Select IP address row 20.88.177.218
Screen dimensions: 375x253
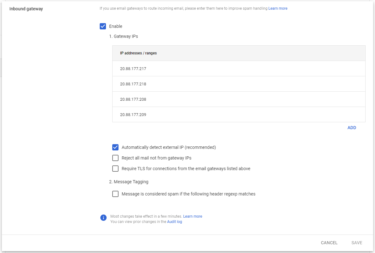[x=239, y=84]
